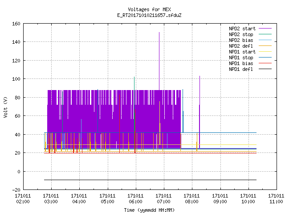Click the y-axis tick label 160

(16, 24)
